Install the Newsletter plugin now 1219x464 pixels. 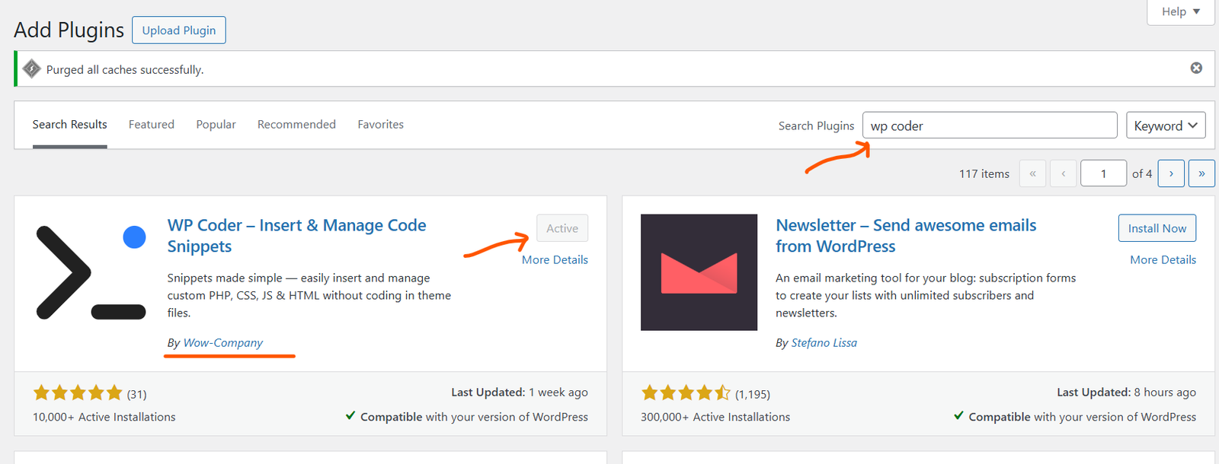coord(1157,228)
